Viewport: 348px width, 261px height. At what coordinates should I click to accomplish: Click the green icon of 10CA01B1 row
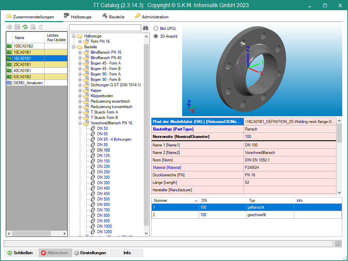pos(9,52)
